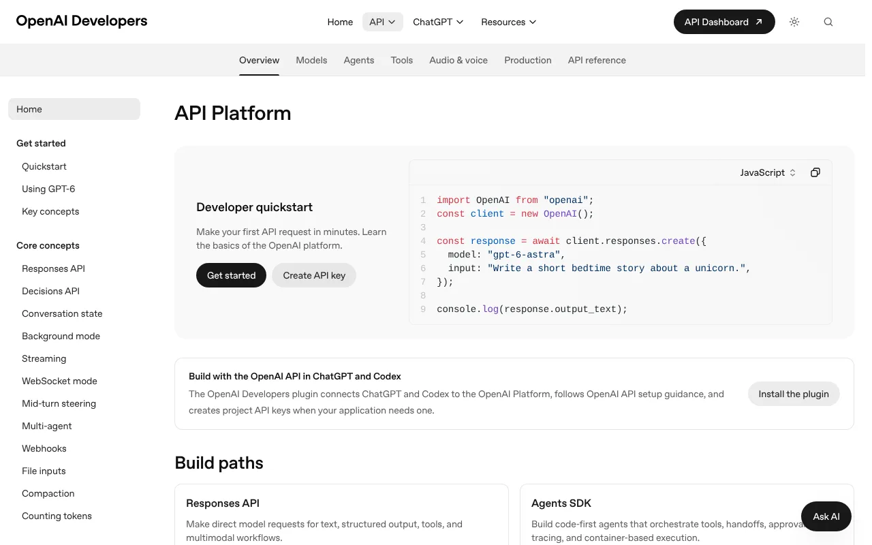Click the "gpt-6-astra" model string in the code
The image size is (872, 545).
(524, 255)
